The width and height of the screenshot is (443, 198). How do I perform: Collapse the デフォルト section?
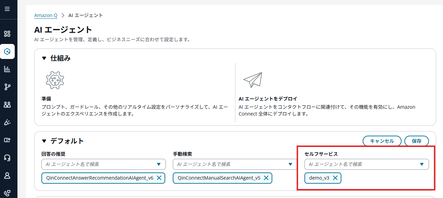44,141
